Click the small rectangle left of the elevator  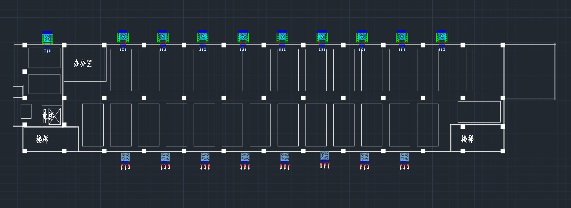[26, 111]
